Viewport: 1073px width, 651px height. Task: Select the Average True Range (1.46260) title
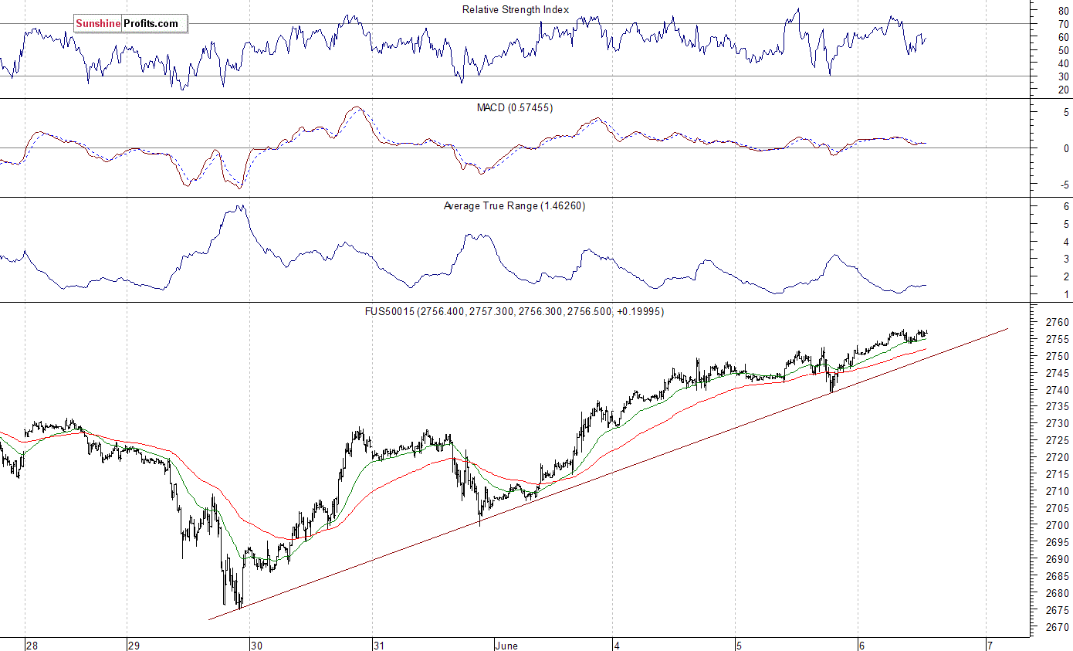tap(514, 205)
